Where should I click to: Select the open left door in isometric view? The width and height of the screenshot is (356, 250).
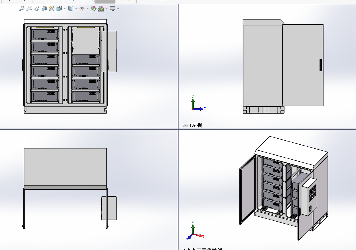coord(247,190)
